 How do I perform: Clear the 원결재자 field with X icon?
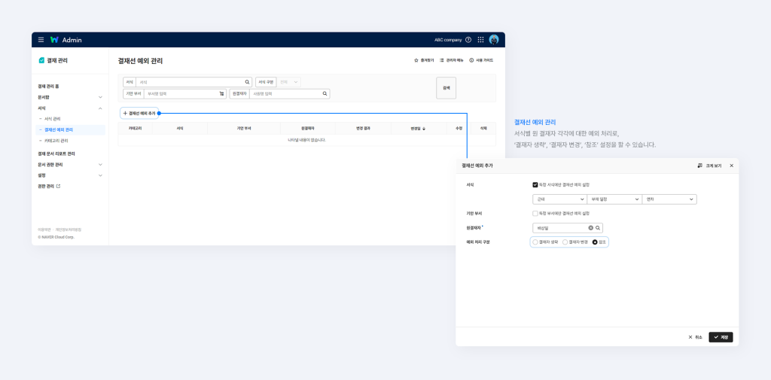tap(590, 227)
